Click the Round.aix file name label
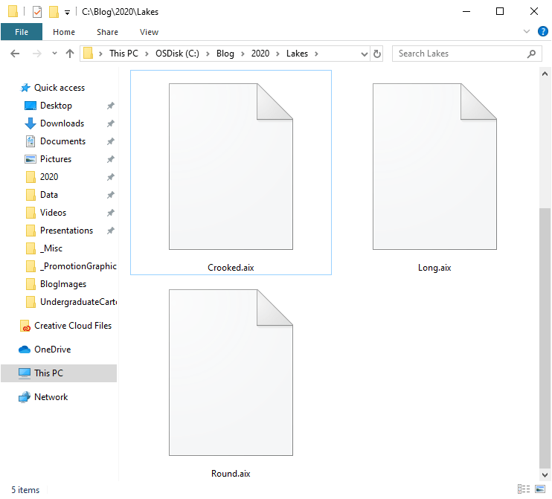This screenshot has height=499, width=552. [x=231, y=474]
